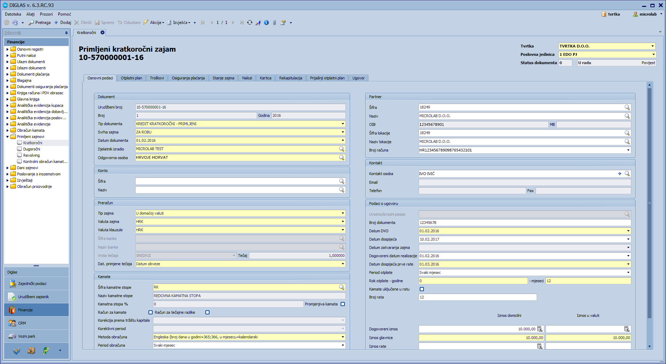Toggle the Promjenjiva kamata checkbox

(343, 304)
